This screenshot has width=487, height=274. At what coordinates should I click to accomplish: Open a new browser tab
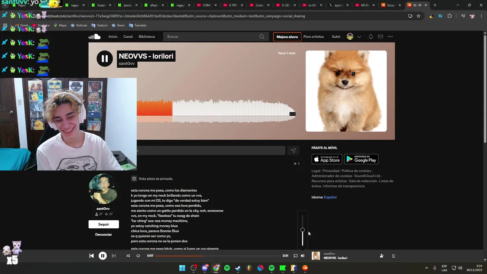[x=435, y=5]
